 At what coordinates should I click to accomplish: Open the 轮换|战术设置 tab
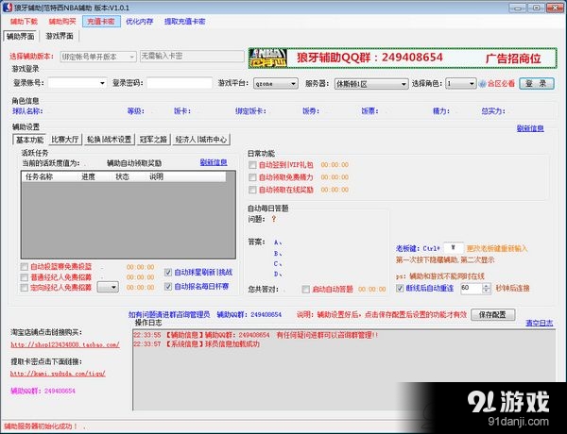click(x=110, y=140)
